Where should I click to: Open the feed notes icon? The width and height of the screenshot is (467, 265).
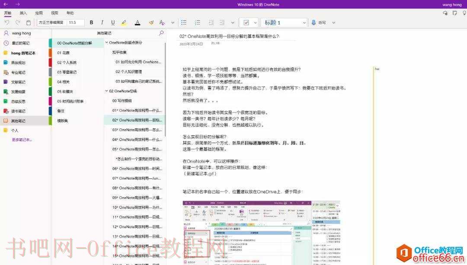point(455,13)
